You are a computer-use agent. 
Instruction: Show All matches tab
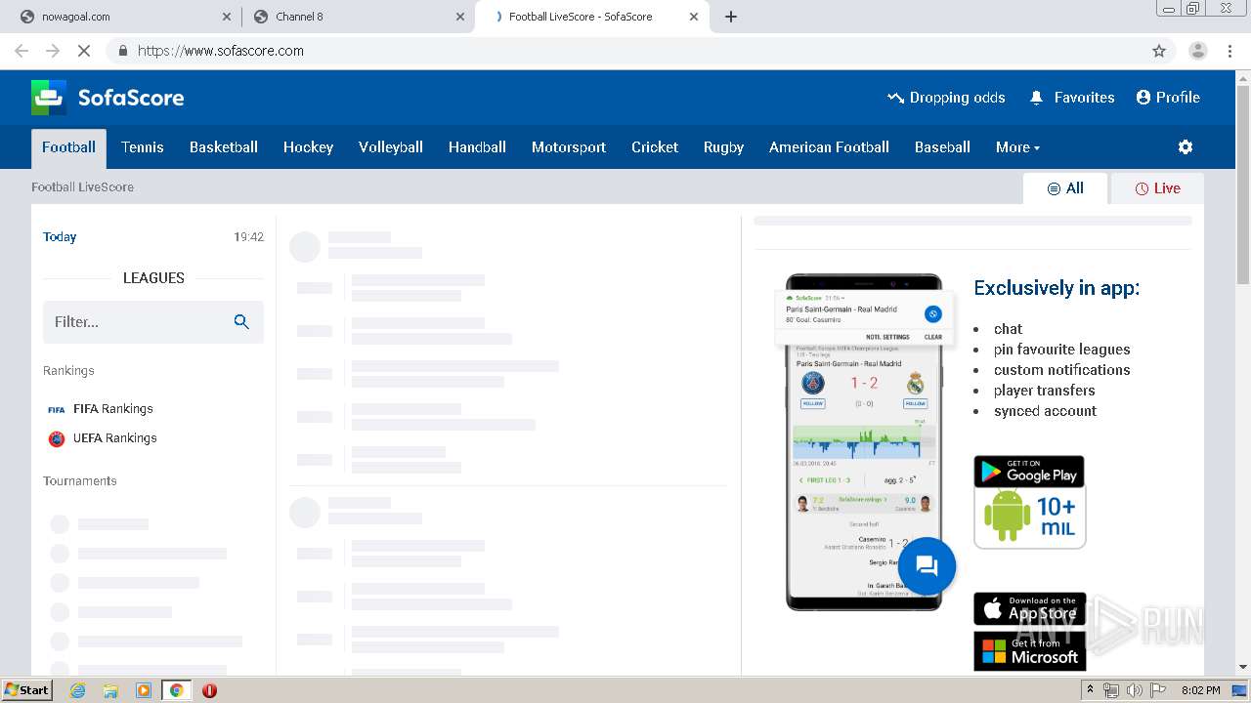point(1065,188)
